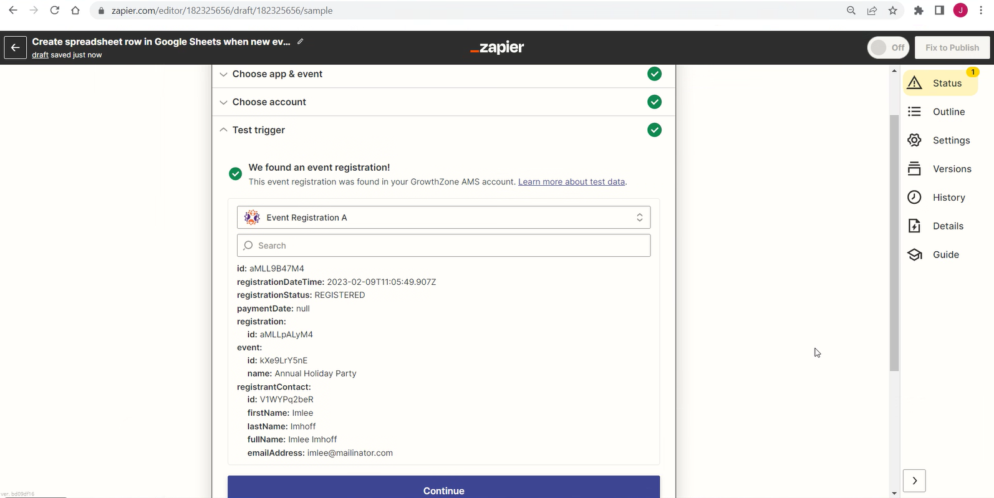Open the Details file icon
The height and width of the screenshot is (498, 994).
point(915,226)
